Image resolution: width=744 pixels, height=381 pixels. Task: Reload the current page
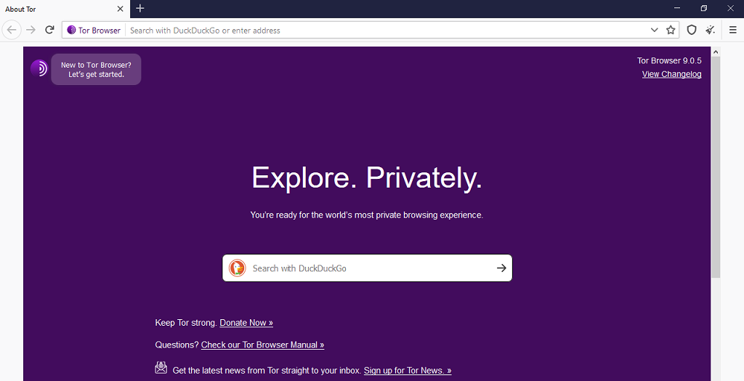coord(49,30)
